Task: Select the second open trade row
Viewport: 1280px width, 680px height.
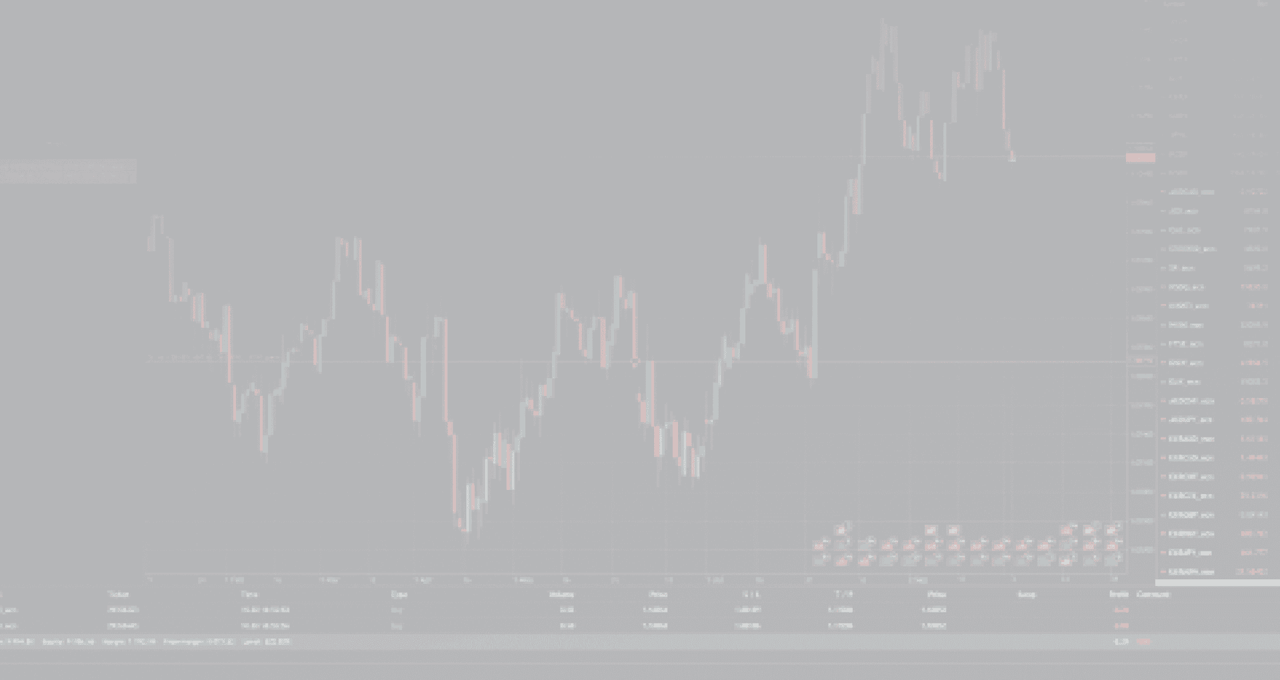Action: point(467,626)
